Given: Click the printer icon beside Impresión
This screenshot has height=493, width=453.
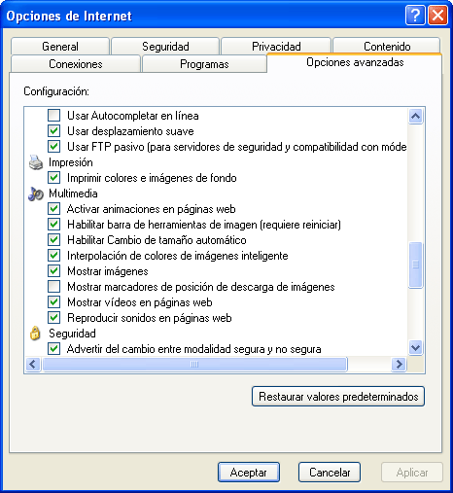Looking at the screenshot, I should [x=36, y=162].
